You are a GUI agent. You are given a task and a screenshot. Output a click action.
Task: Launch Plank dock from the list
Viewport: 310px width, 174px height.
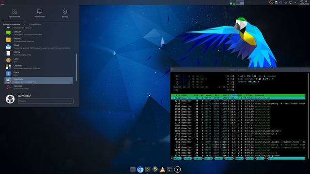(x=39, y=73)
